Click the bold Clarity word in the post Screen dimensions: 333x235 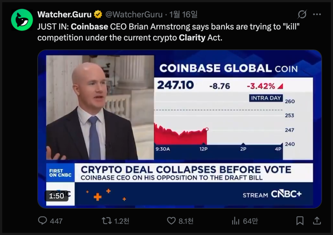(192, 38)
